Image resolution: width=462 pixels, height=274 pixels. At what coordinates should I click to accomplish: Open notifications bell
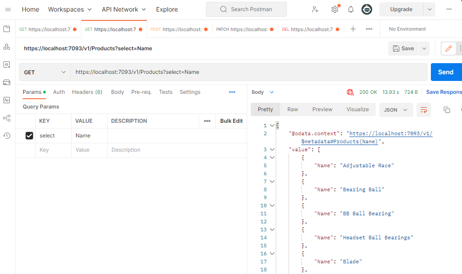351,9
